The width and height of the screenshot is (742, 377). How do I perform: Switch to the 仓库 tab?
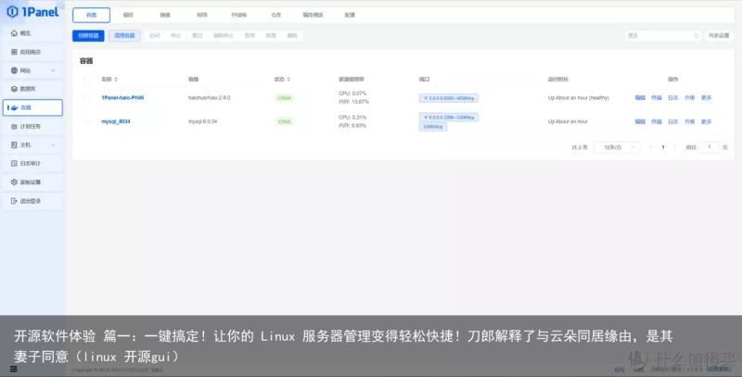click(x=275, y=15)
